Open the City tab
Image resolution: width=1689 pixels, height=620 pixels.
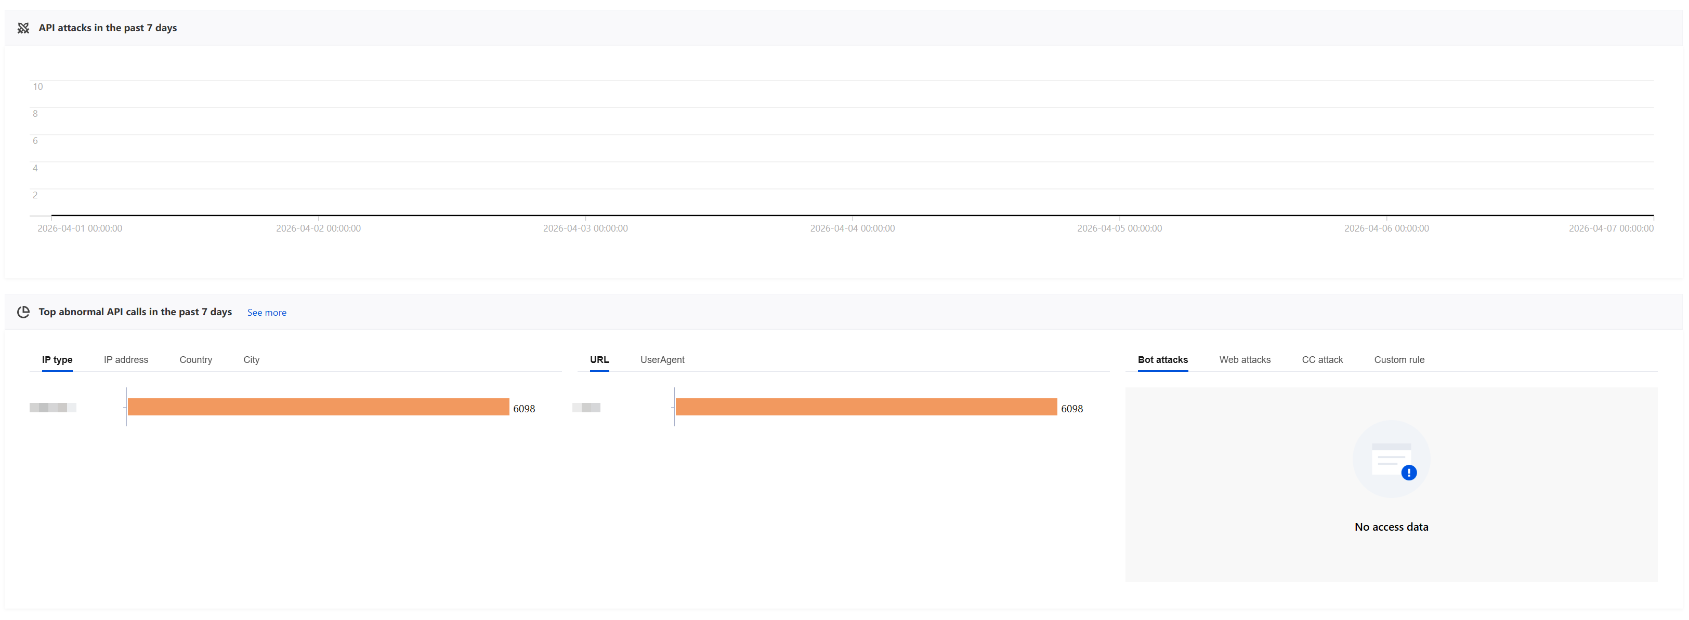[251, 359]
